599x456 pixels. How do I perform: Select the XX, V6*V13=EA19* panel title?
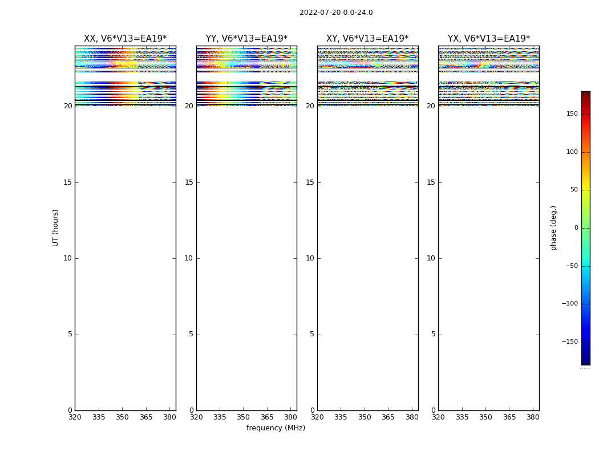125,39
